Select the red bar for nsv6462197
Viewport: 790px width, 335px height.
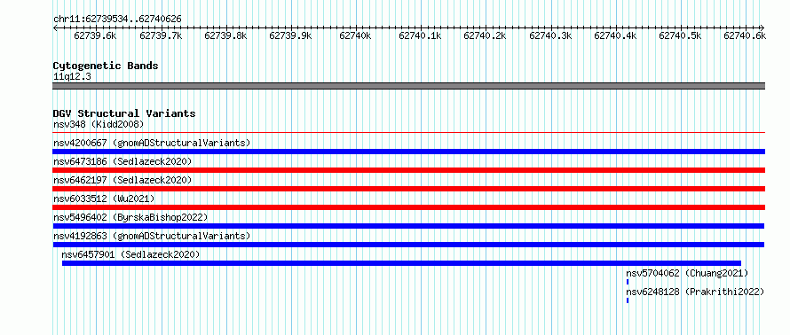(x=408, y=189)
